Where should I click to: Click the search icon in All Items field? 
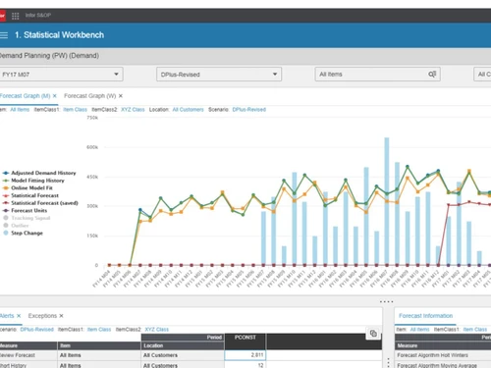[432, 75]
